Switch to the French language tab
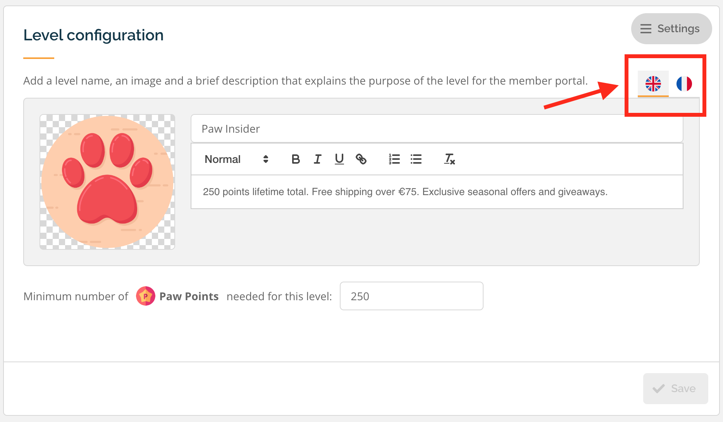723x422 pixels. tap(685, 83)
